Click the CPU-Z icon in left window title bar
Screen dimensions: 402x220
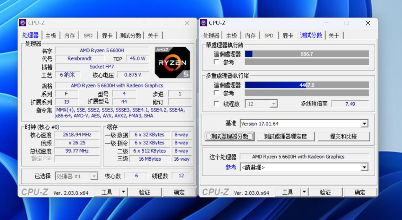click(23, 23)
